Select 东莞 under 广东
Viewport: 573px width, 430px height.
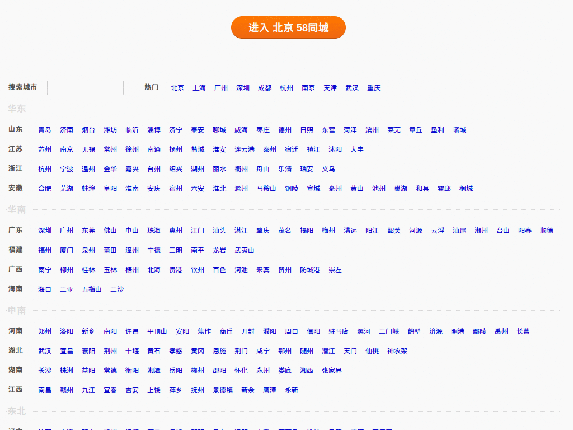pos(88,231)
